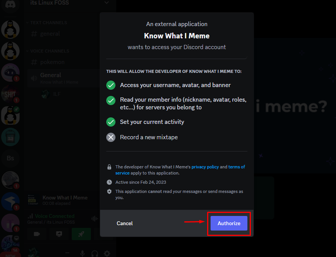Click the gray X beside Record a new mixtape
The width and height of the screenshot is (336, 257).
coord(111,137)
